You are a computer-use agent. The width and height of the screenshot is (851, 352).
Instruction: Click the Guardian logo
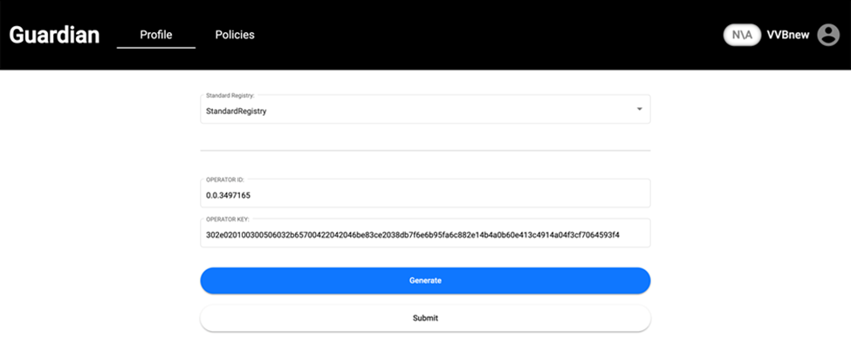pyautogui.click(x=54, y=35)
